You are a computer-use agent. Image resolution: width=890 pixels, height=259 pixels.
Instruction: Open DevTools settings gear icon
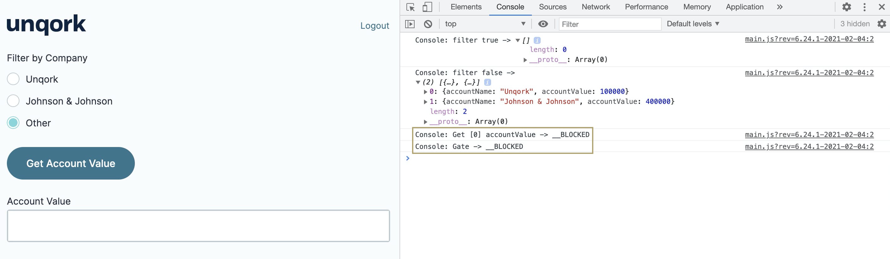846,7
